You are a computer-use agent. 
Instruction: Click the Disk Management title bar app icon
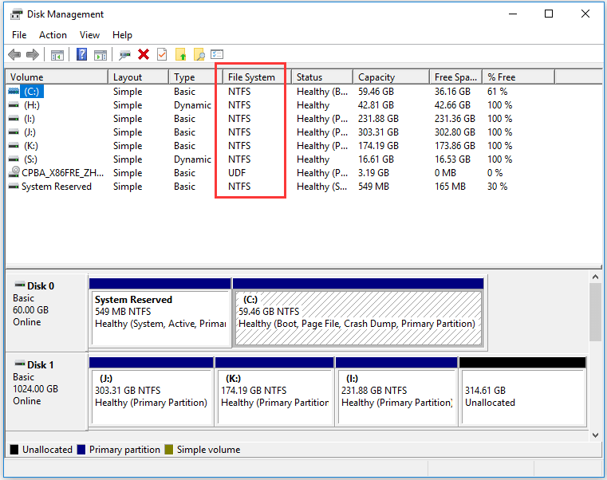click(x=17, y=14)
